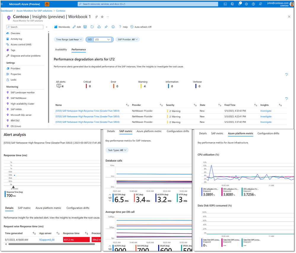Click Help in the workbook toolbar
Viewport: 296px width, 253px height.
[123, 27]
